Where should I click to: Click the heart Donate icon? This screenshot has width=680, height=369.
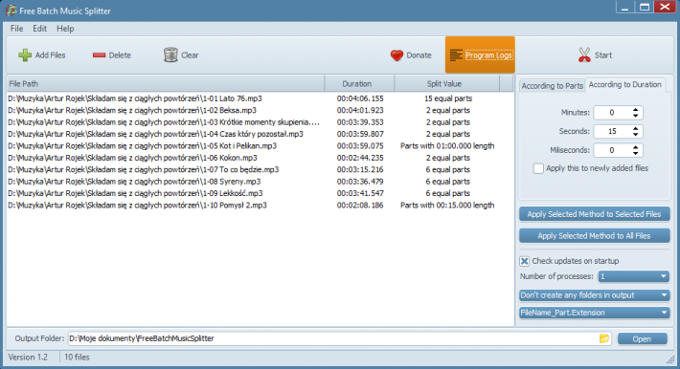[x=397, y=55]
